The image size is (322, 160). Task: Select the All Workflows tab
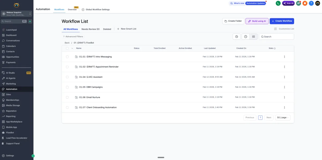point(71,29)
